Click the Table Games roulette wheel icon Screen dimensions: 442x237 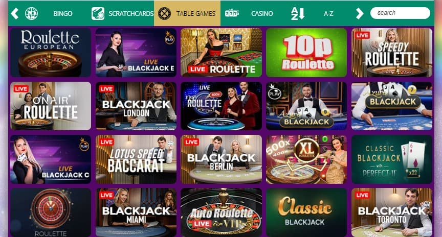click(x=164, y=13)
